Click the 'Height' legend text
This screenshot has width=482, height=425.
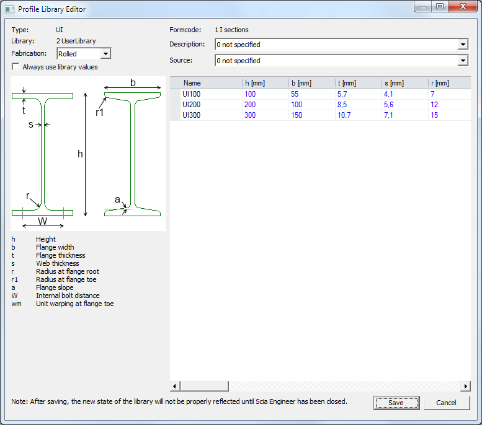(46, 239)
